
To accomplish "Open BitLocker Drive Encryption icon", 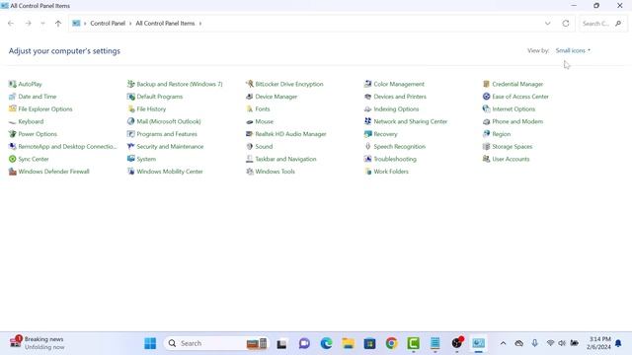I will (x=250, y=84).
